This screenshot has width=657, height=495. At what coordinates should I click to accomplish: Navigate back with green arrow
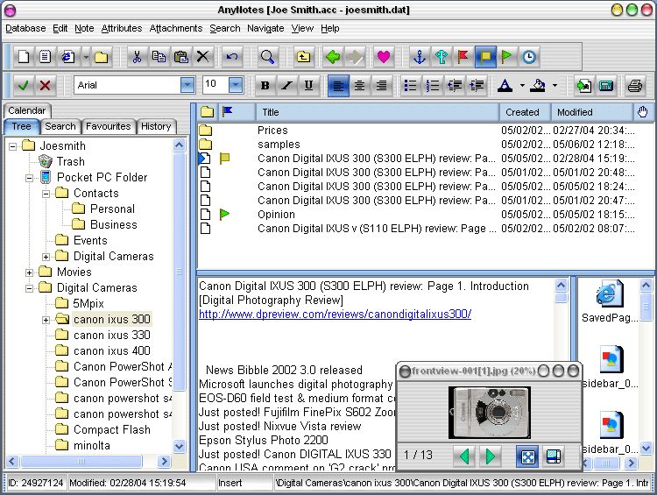tap(333, 57)
